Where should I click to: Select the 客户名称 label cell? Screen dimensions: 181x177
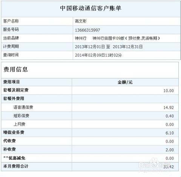(x=37, y=21)
